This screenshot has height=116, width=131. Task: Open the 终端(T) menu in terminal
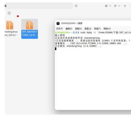click(97, 29)
